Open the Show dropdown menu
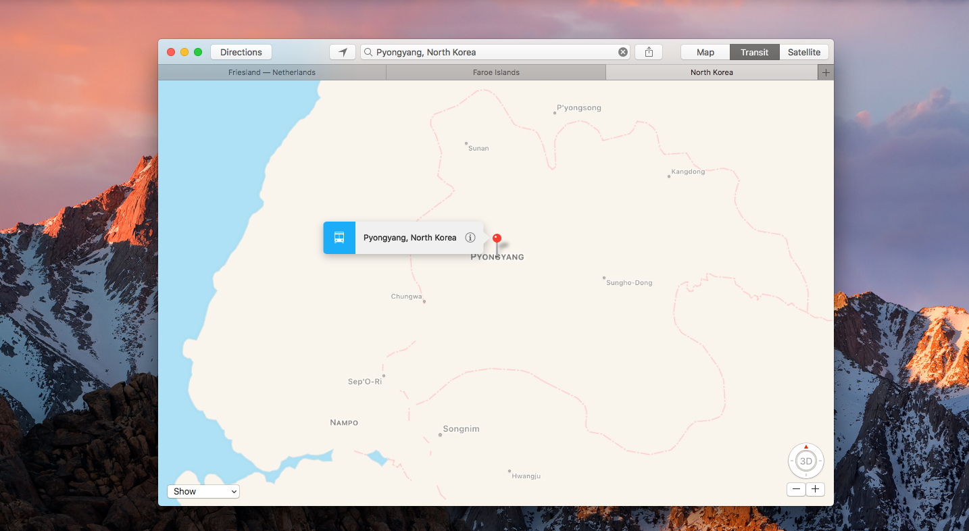The image size is (969, 531). click(203, 492)
